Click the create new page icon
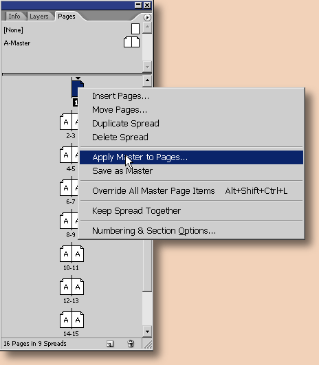The width and height of the screenshot is (319, 365). (x=110, y=344)
